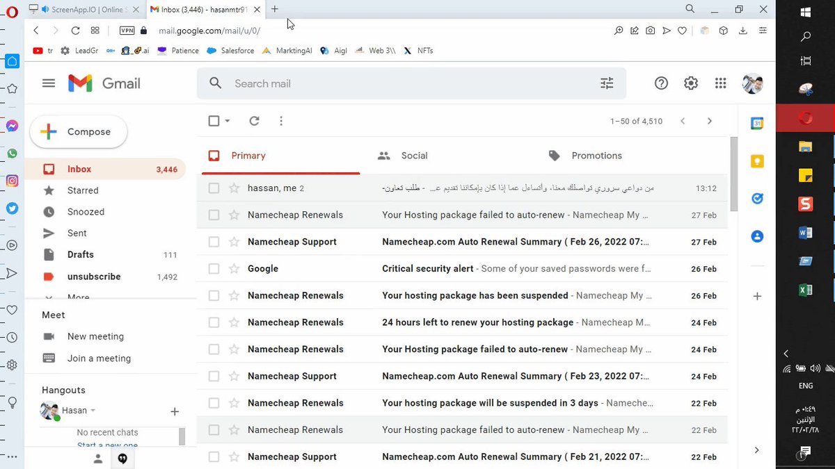Join a meeting in Meet
Image resolution: width=835 pixels, height=469 pixels.
[x=99, y=359]
